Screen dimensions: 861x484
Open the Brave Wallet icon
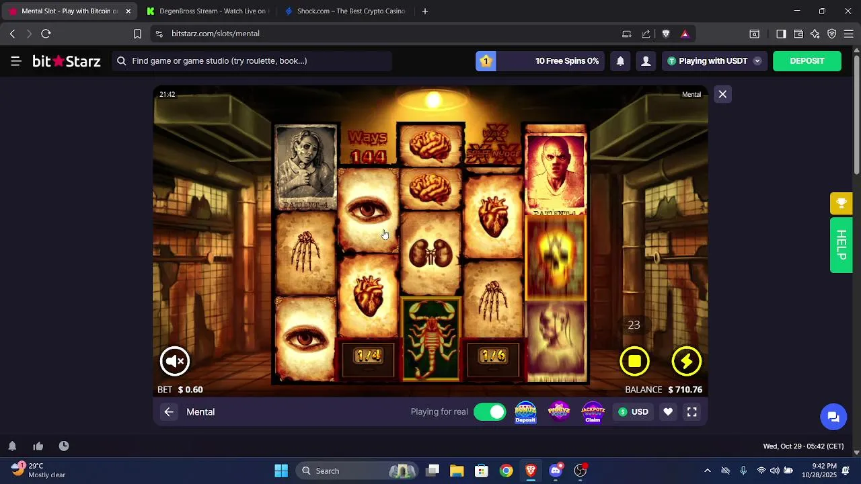[x=798, y=34]
